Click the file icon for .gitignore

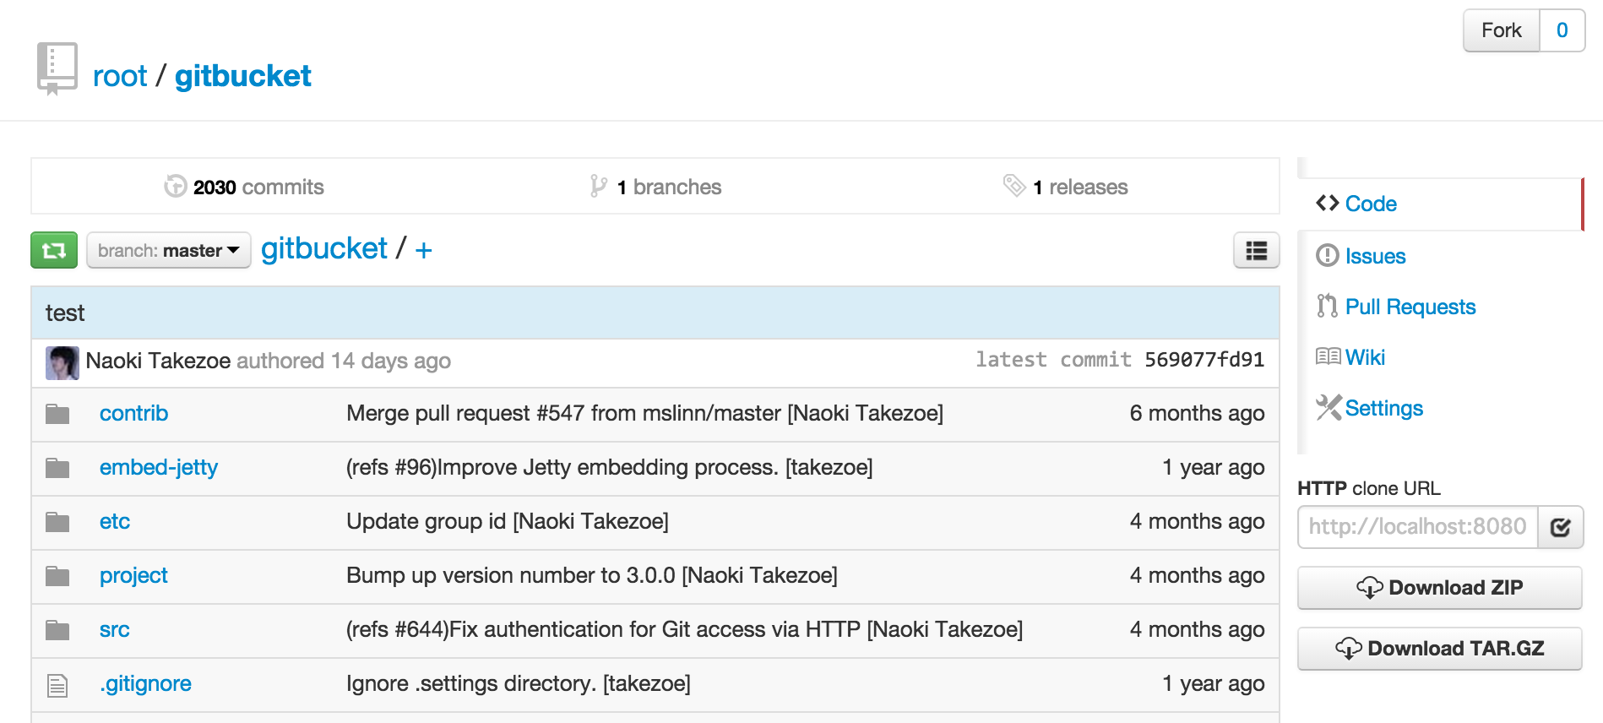[x=57, y=685]
